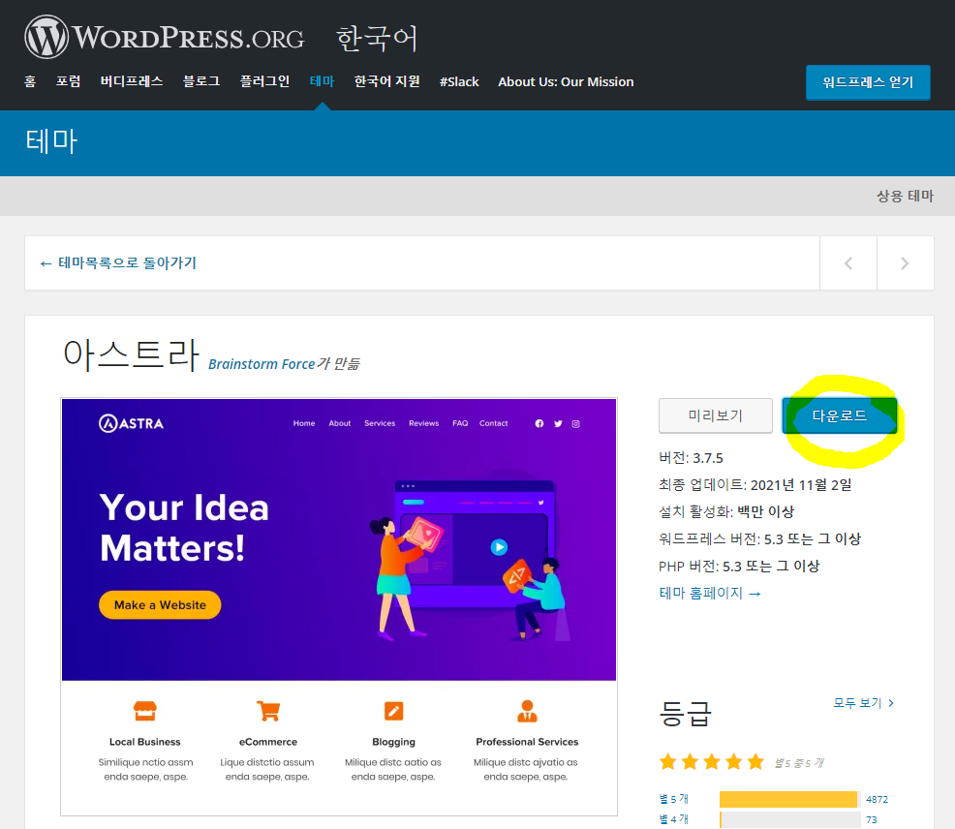Image resolution: width=955 pixels, height=829 pixels.
Task: Click the Facebook icon in the preview
Action: (539, 423)
